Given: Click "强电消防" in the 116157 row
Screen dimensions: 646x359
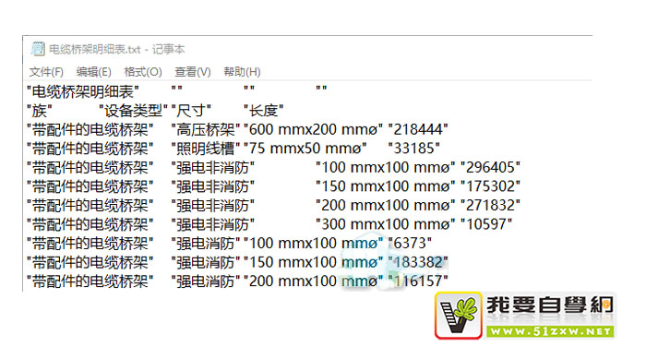Looking at the screenshot, I should click(206, 281).
